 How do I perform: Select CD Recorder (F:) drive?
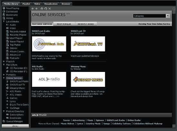pyautogui.click(x=18, y=71)
